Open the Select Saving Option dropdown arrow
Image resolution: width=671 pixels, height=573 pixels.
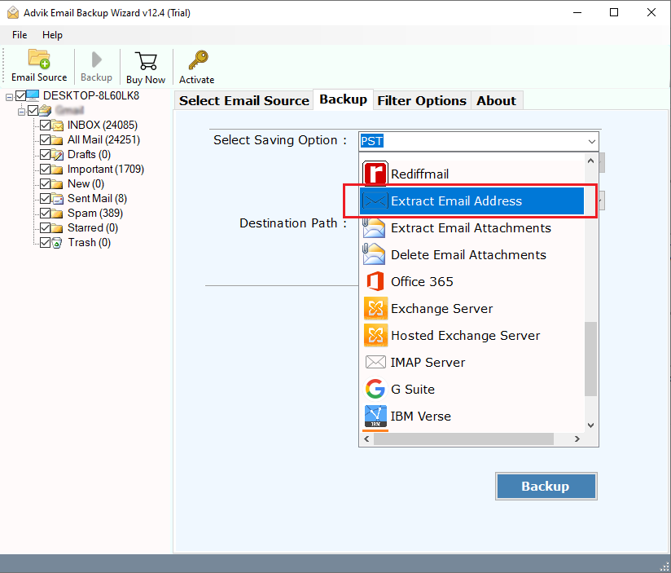click(591, 141)
